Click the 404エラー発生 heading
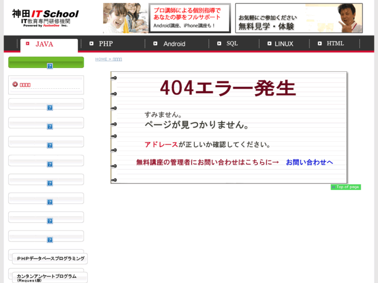This screenshot has width=378, height=283. click(x=228, y=88)
